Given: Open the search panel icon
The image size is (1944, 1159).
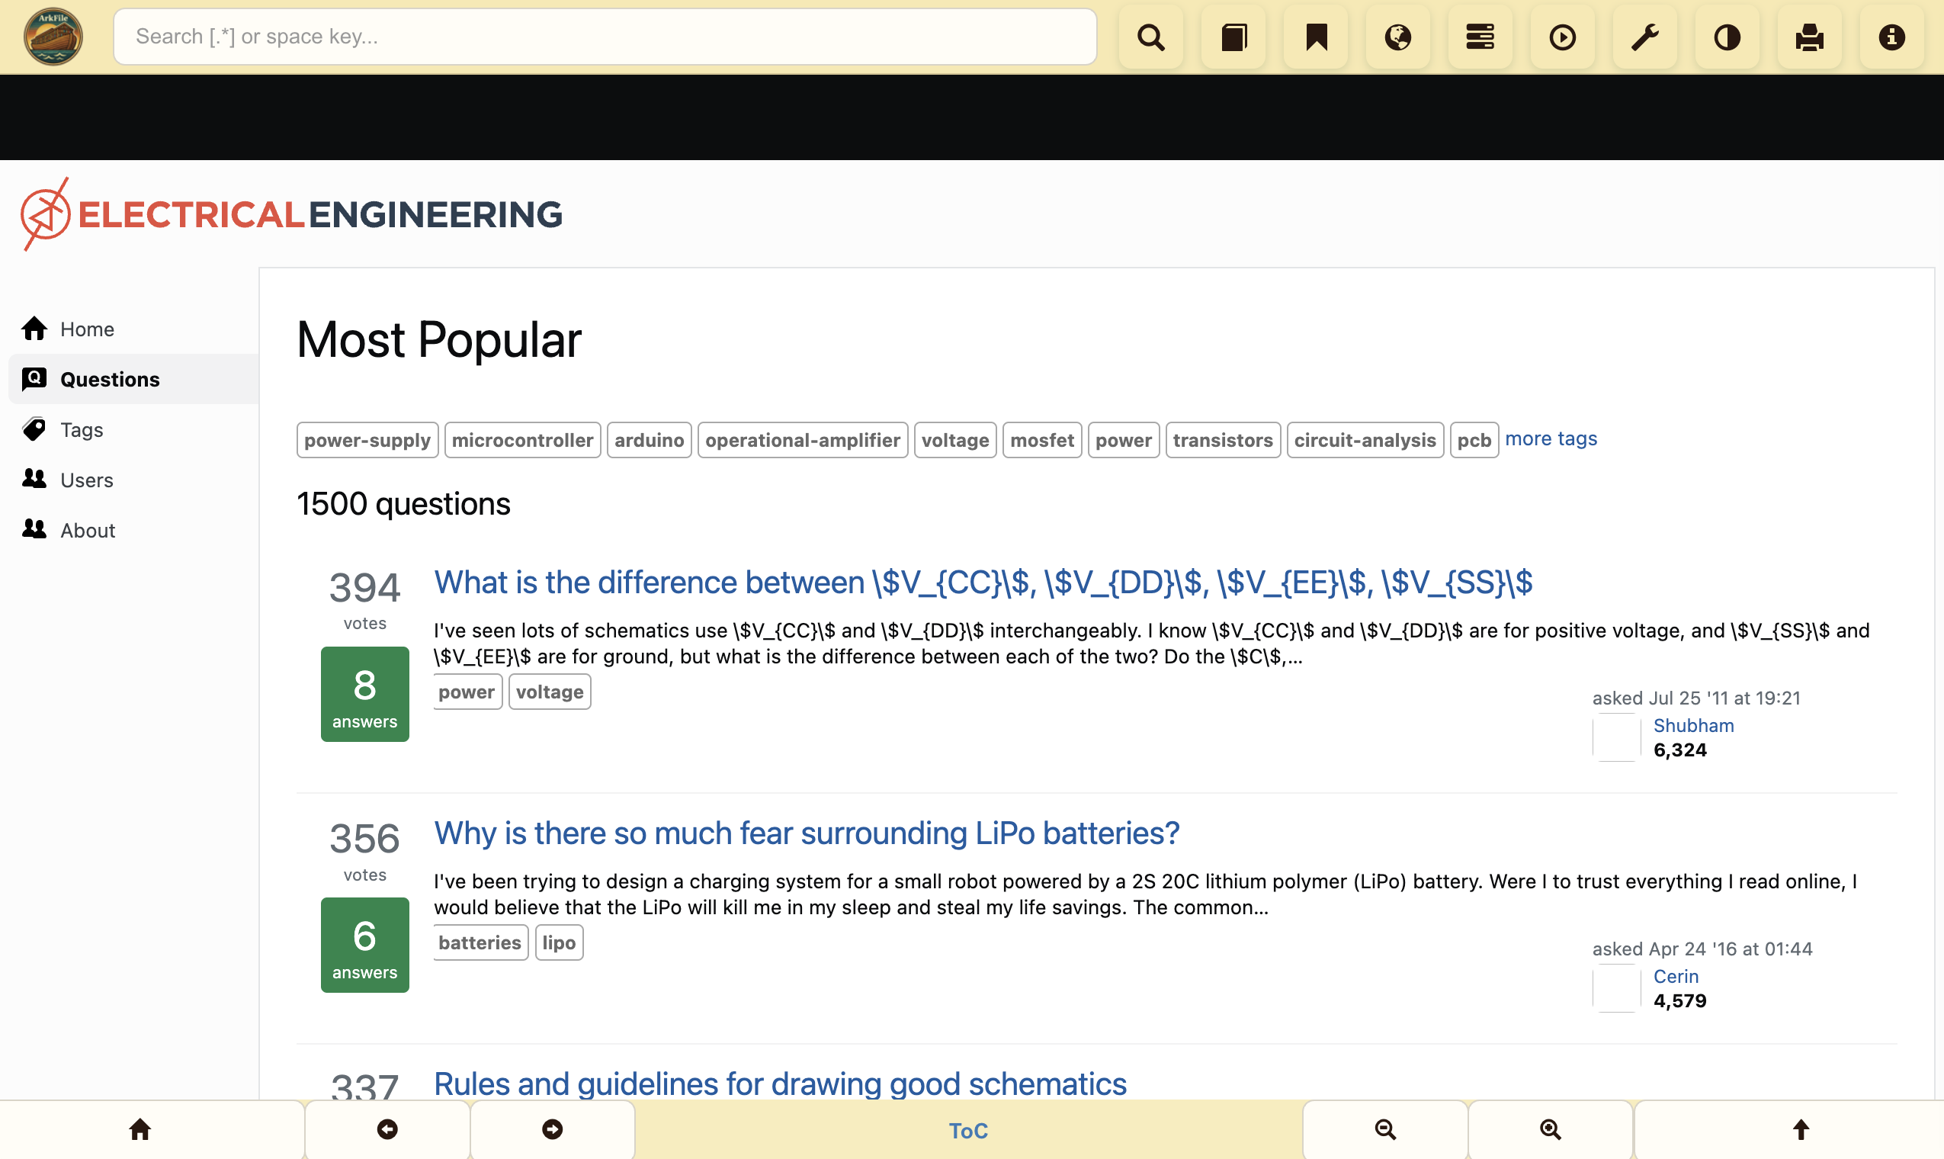Looking at the screenshot, I should [x=1151, y=36].
